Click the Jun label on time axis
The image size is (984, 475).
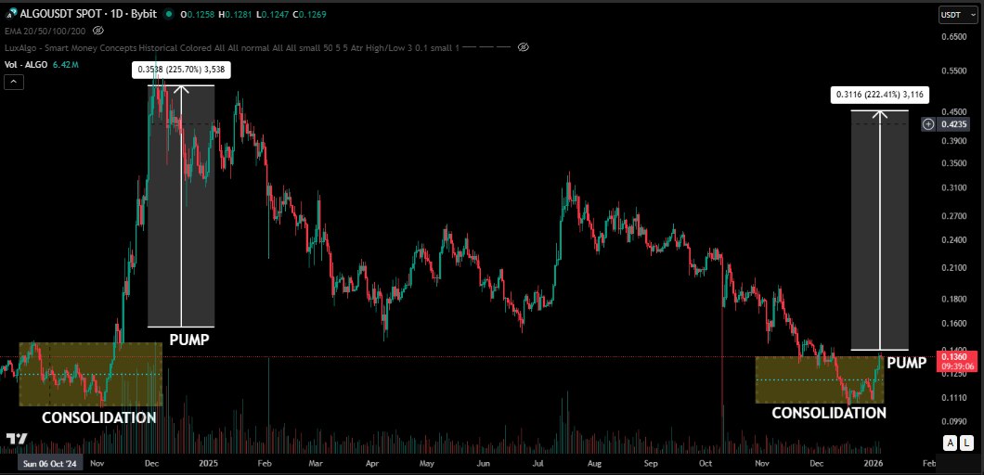pyautogui.click(x=484, y=464)
